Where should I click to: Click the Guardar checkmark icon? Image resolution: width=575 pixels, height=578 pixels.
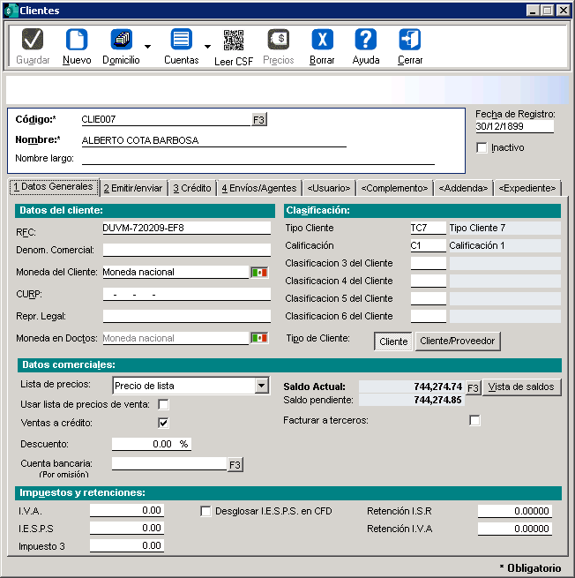[33, 39]
